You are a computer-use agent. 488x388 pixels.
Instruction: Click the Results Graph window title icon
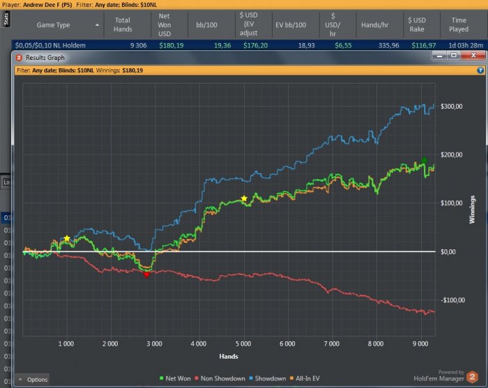click(x=19, y=57)
